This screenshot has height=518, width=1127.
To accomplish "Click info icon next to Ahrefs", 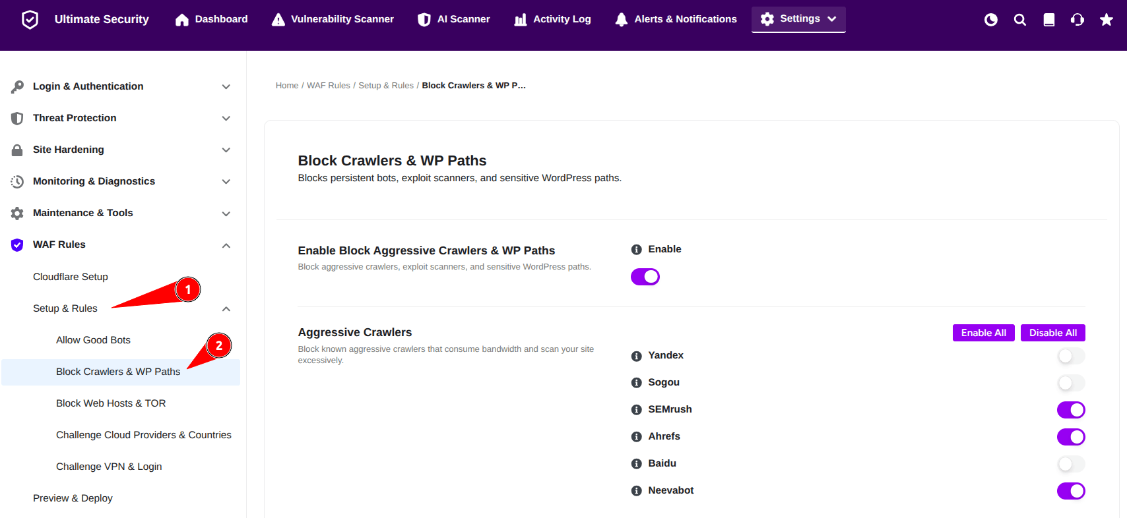I will (x=637, y=437).
